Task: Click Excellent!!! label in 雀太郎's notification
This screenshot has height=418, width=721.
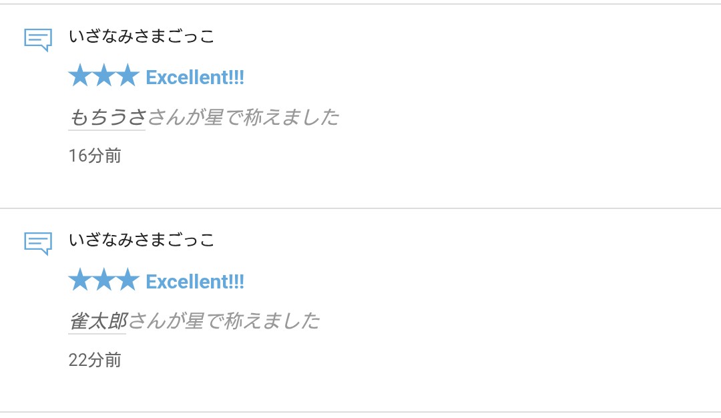Action: (195, 281)
